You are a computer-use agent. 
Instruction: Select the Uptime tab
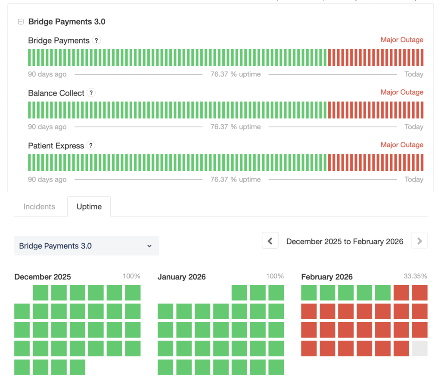pyautogui.click(x=89, y=206)
